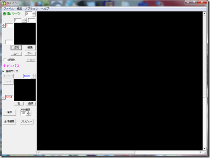The image size is (210, 158).
Task: Click the 画像 button under canvas preview
Action: point(31,103)
